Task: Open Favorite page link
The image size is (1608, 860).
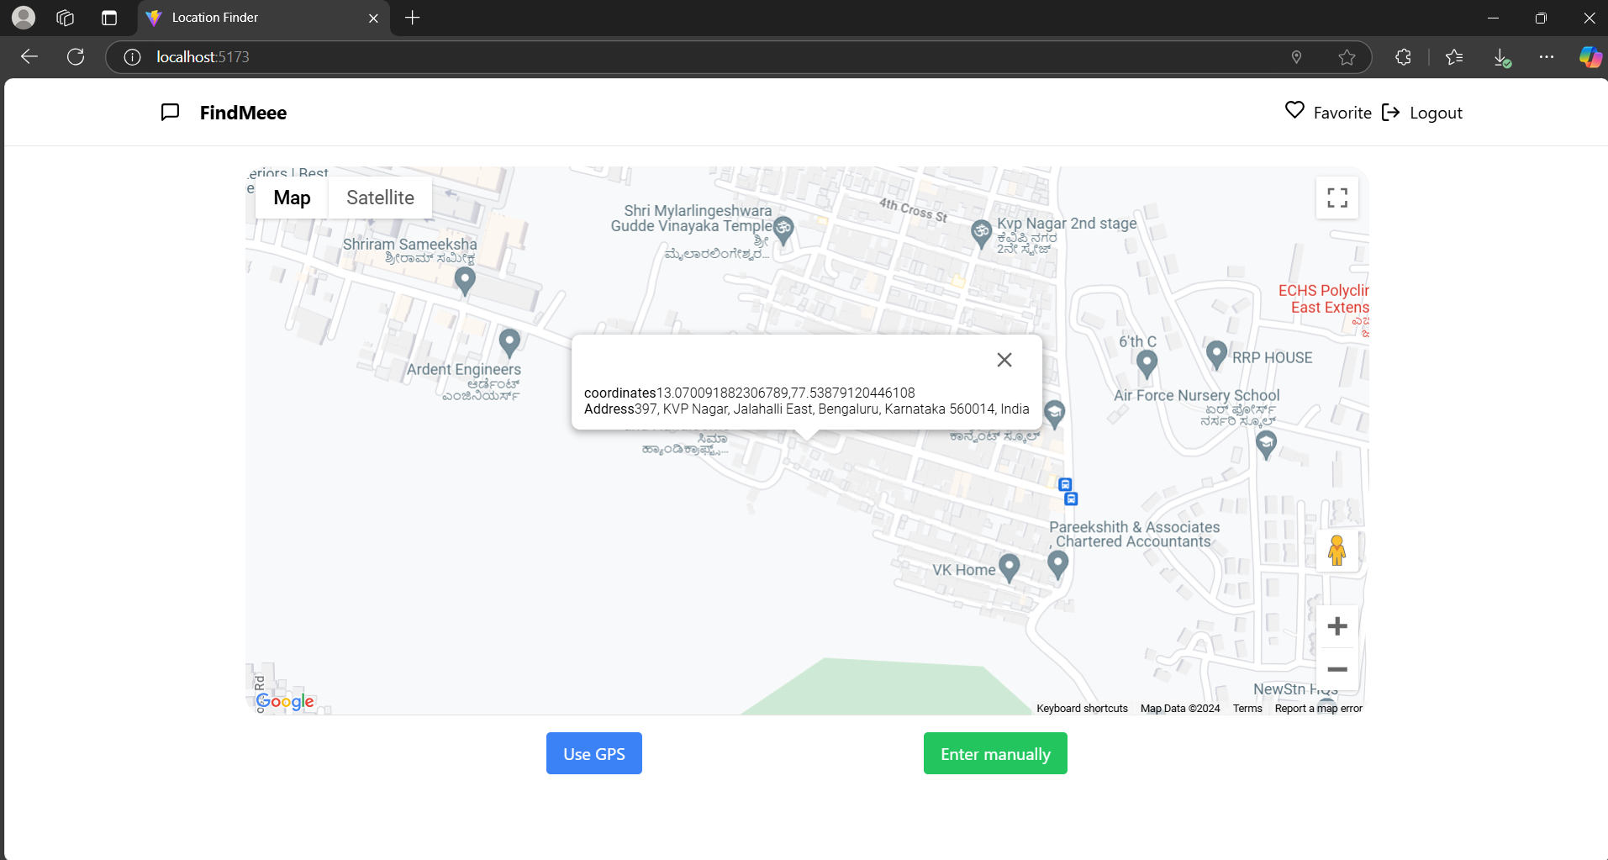Action: (1342, 113)
